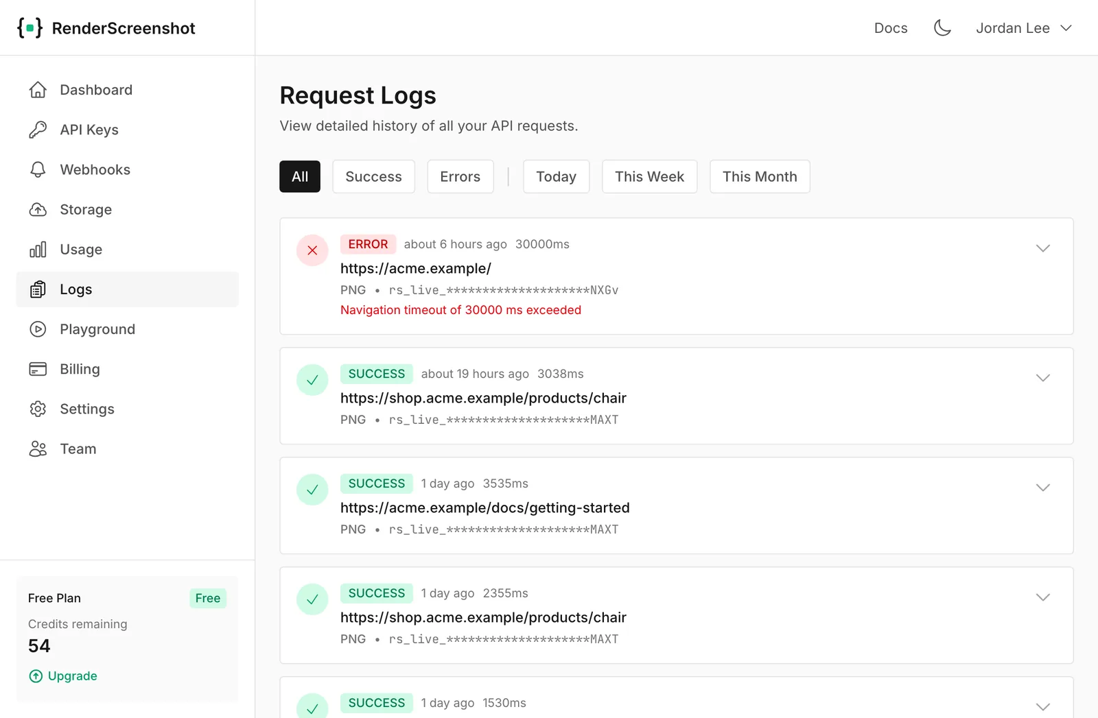Select the All filter tab
The height and width of the screenshot is (718, 1098).
(300, 177)
